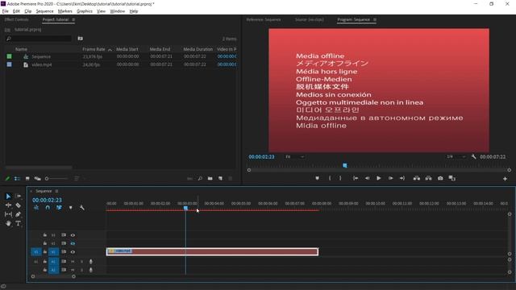Open the Timeline Display Settings wrench
The width and height of the screenshot is (516, 290).
point(82,208)
